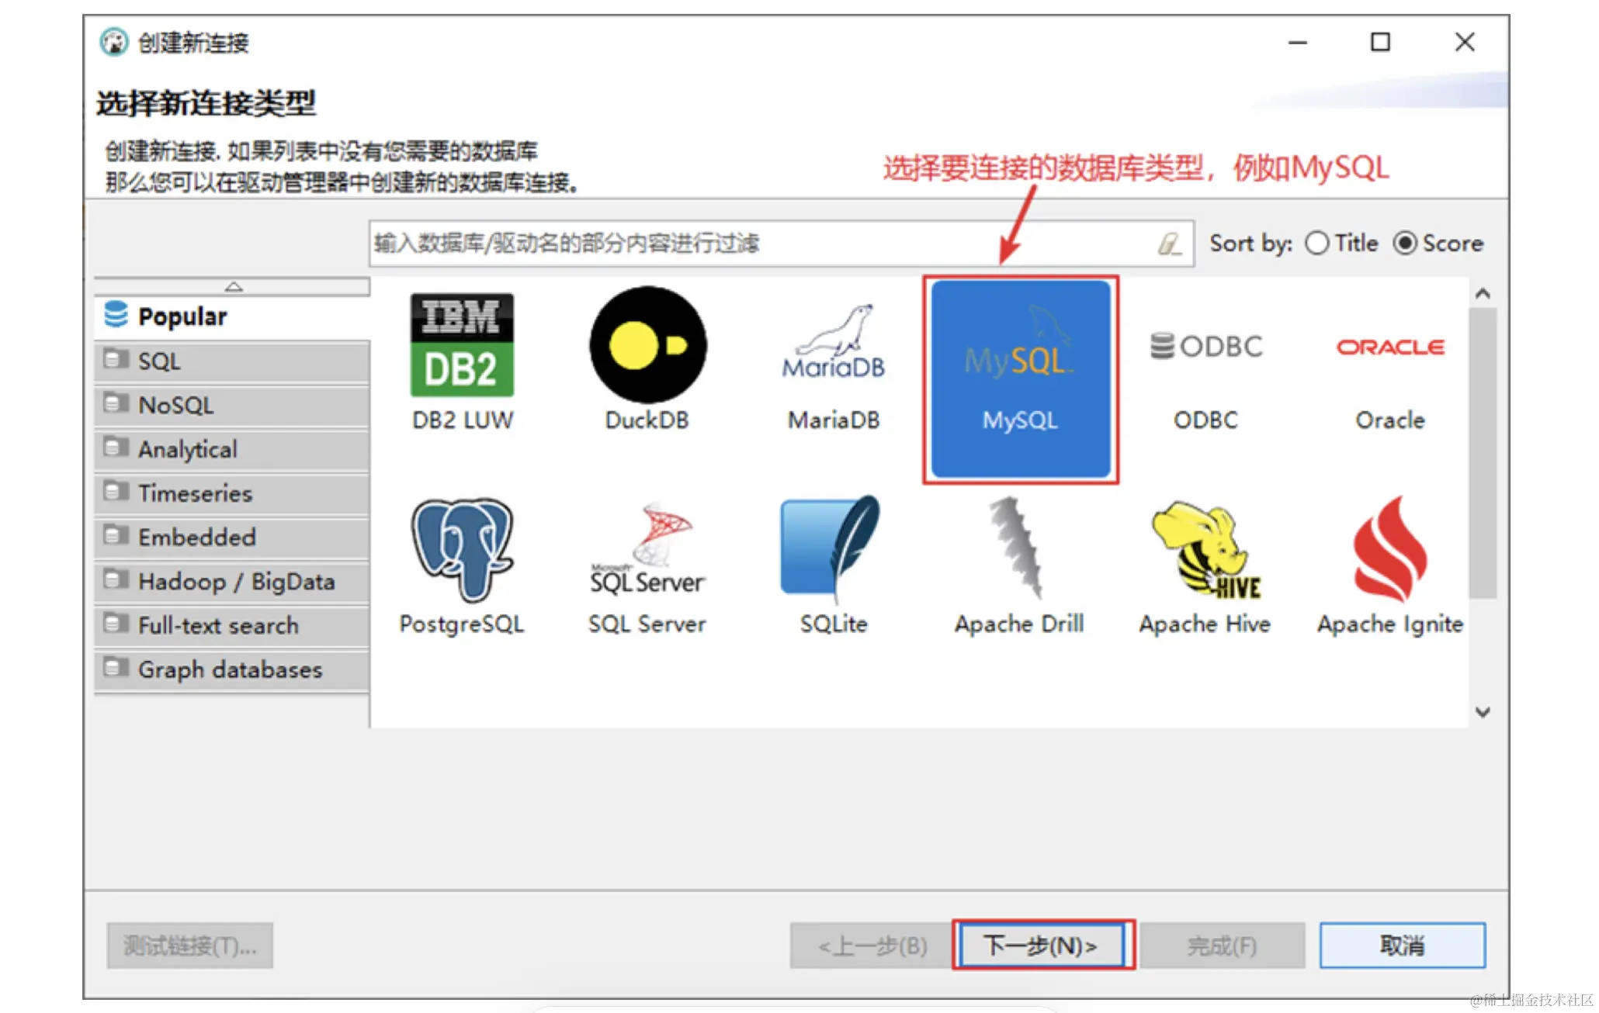The height and width of the screenshot is (1013, 1599).
Task: Click the driver list scroll-up arrow
Action: point(1483,293)
